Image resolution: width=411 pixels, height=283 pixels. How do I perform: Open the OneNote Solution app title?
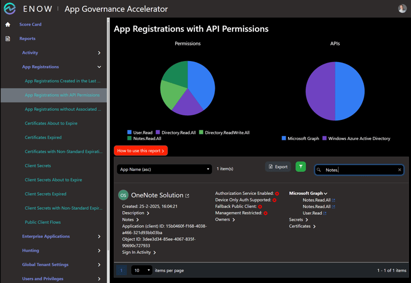tap(157, 195)
